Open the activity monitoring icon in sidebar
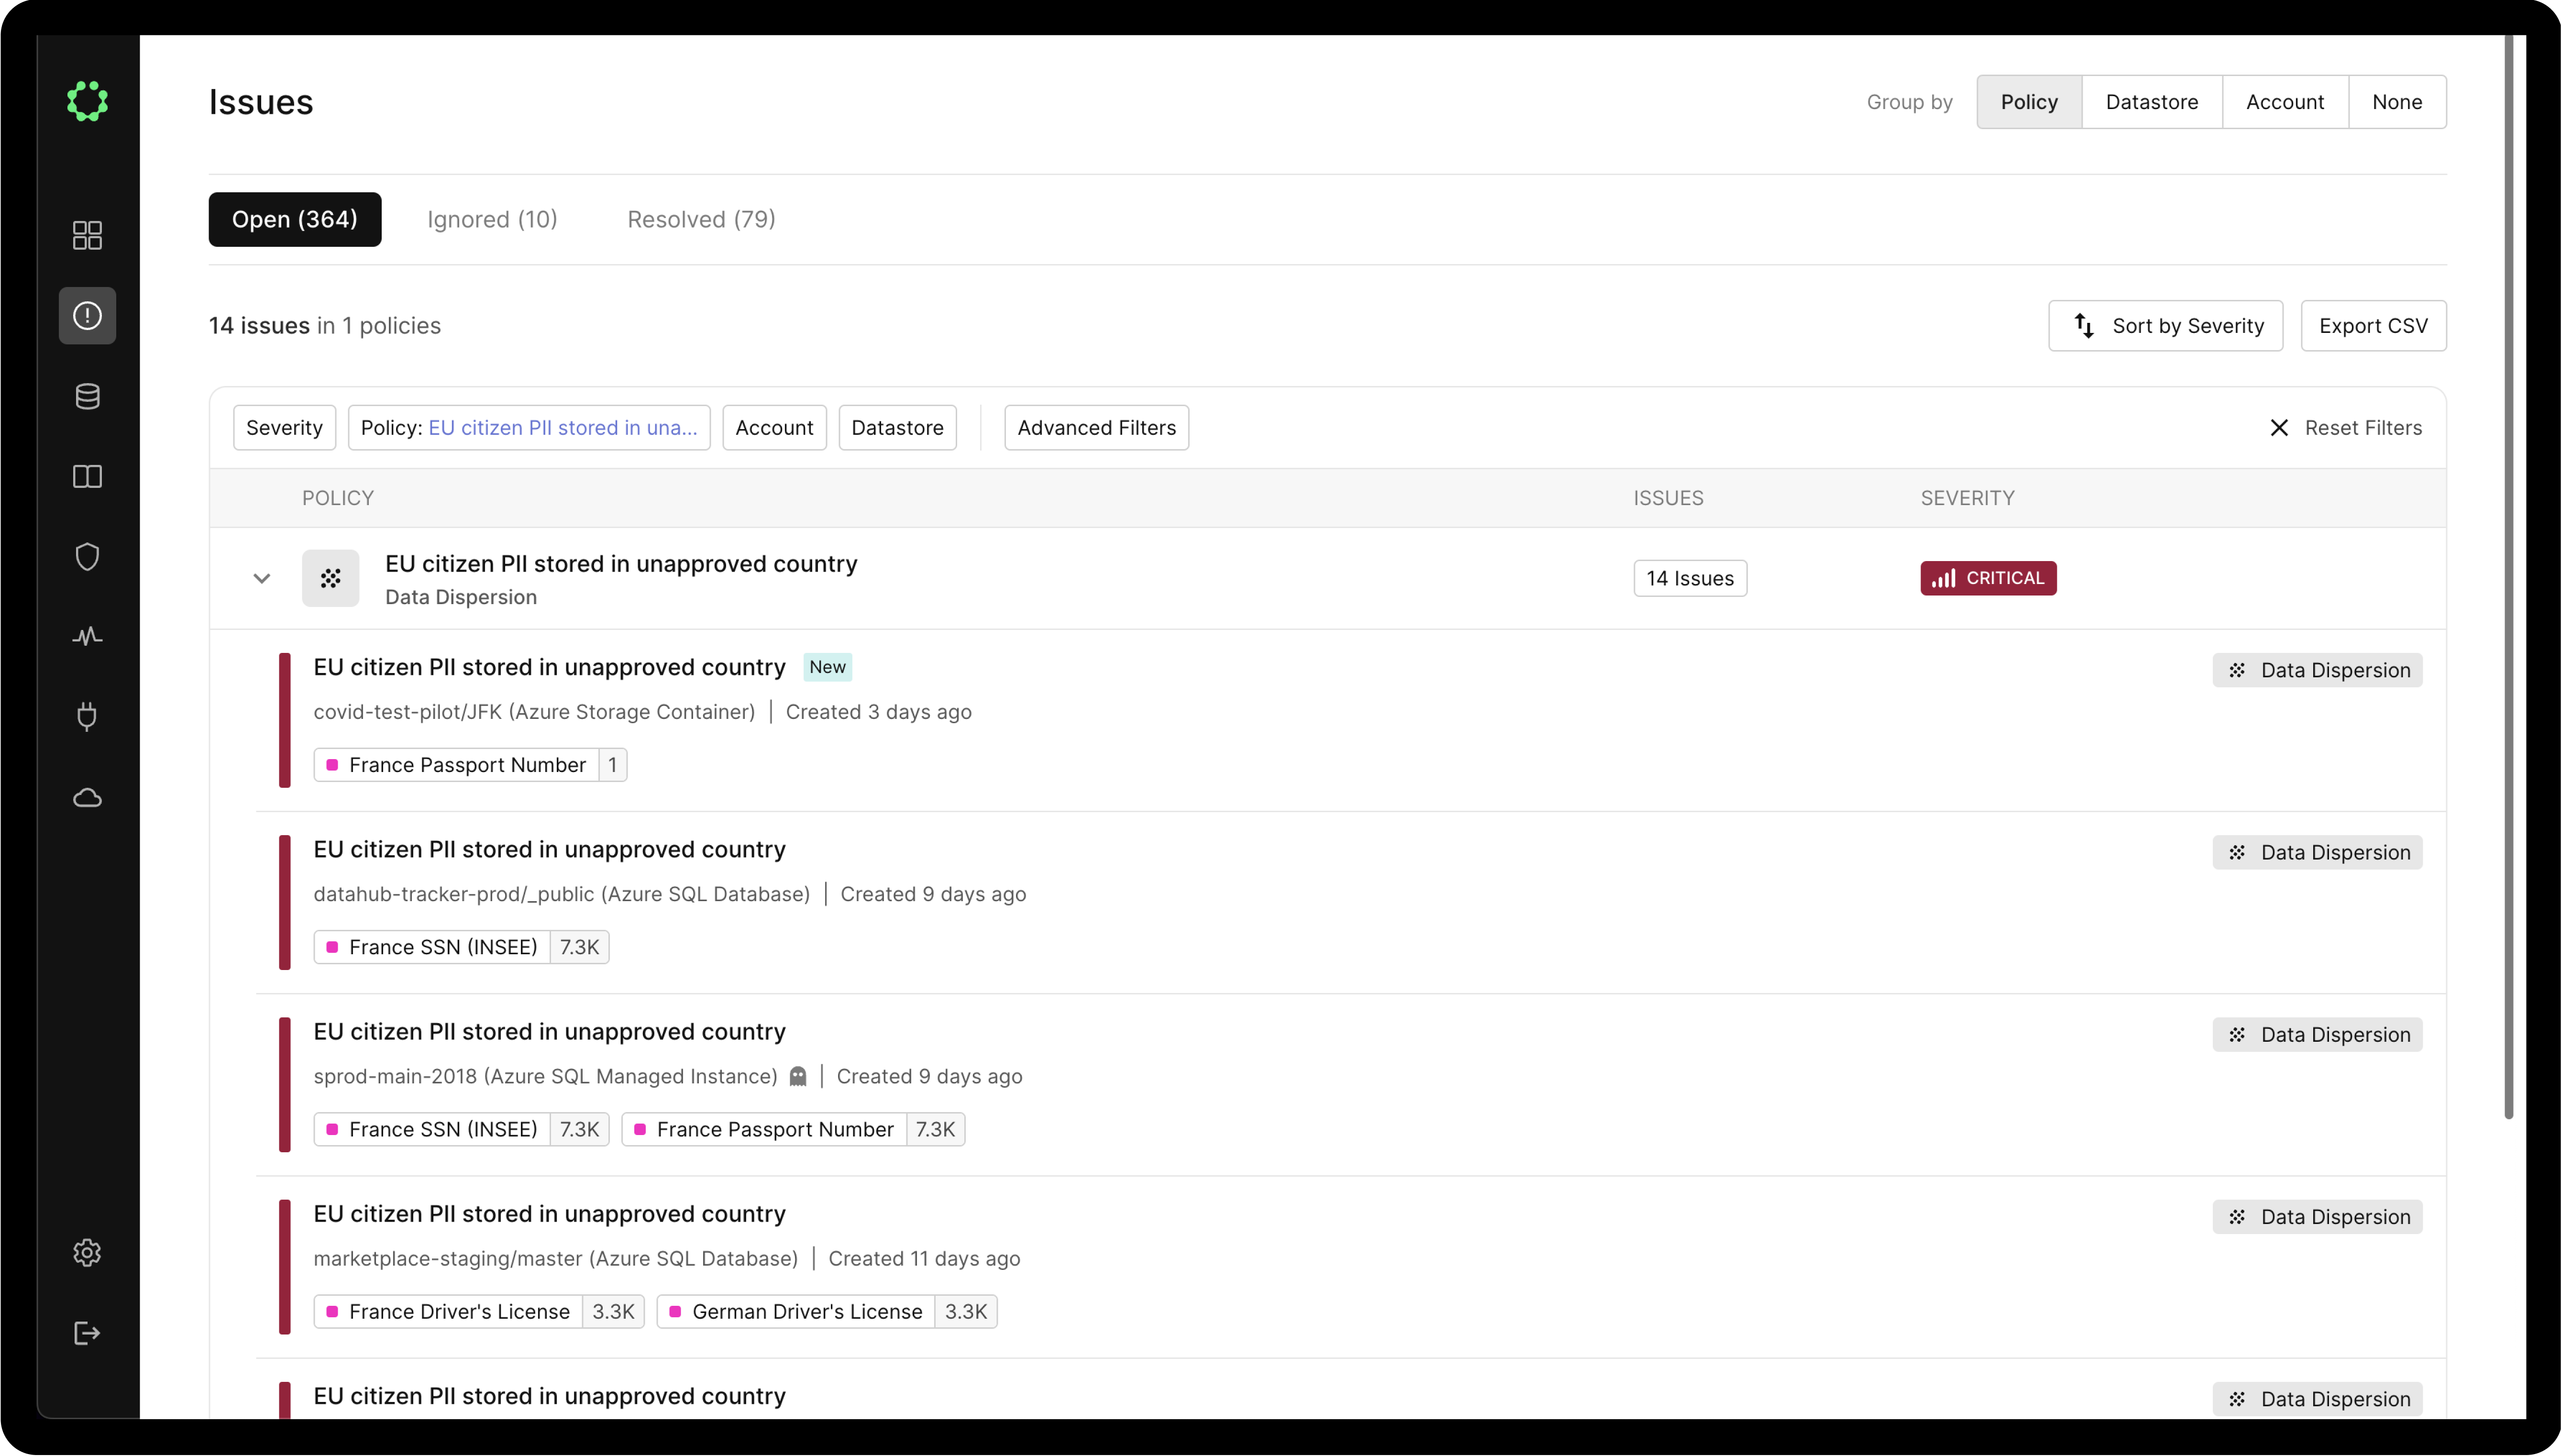 (x=87, y=637)
